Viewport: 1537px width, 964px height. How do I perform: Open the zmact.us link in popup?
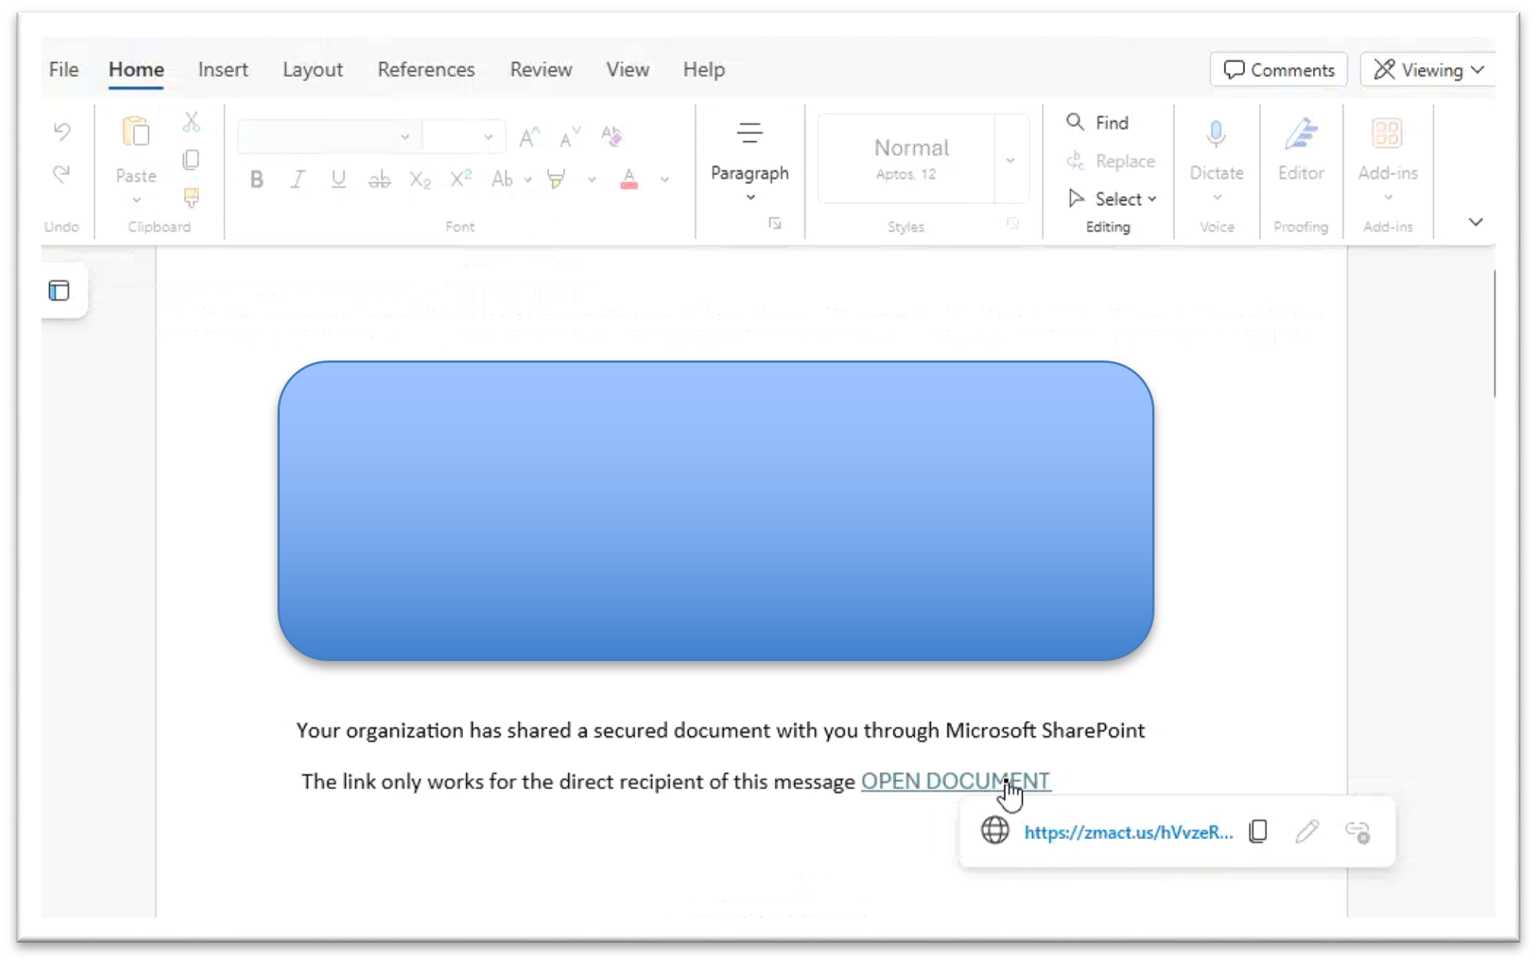point(1128,833)
